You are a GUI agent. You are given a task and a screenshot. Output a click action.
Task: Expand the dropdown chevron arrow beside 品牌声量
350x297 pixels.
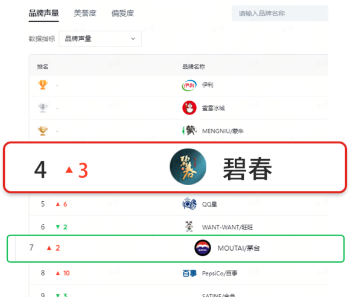tap(133, 39)
